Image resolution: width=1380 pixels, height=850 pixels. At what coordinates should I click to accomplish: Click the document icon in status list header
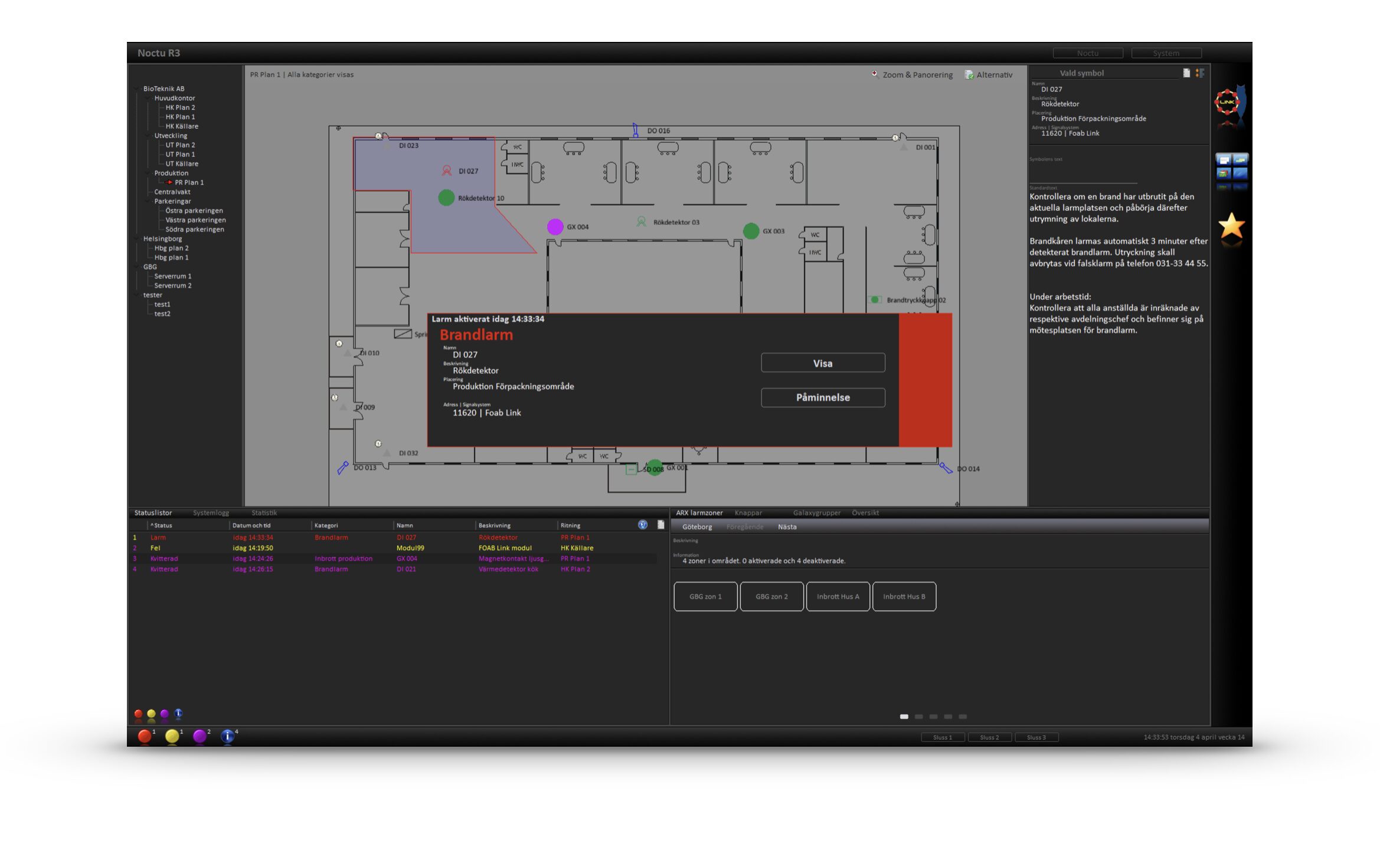click(x=660, y=524)
